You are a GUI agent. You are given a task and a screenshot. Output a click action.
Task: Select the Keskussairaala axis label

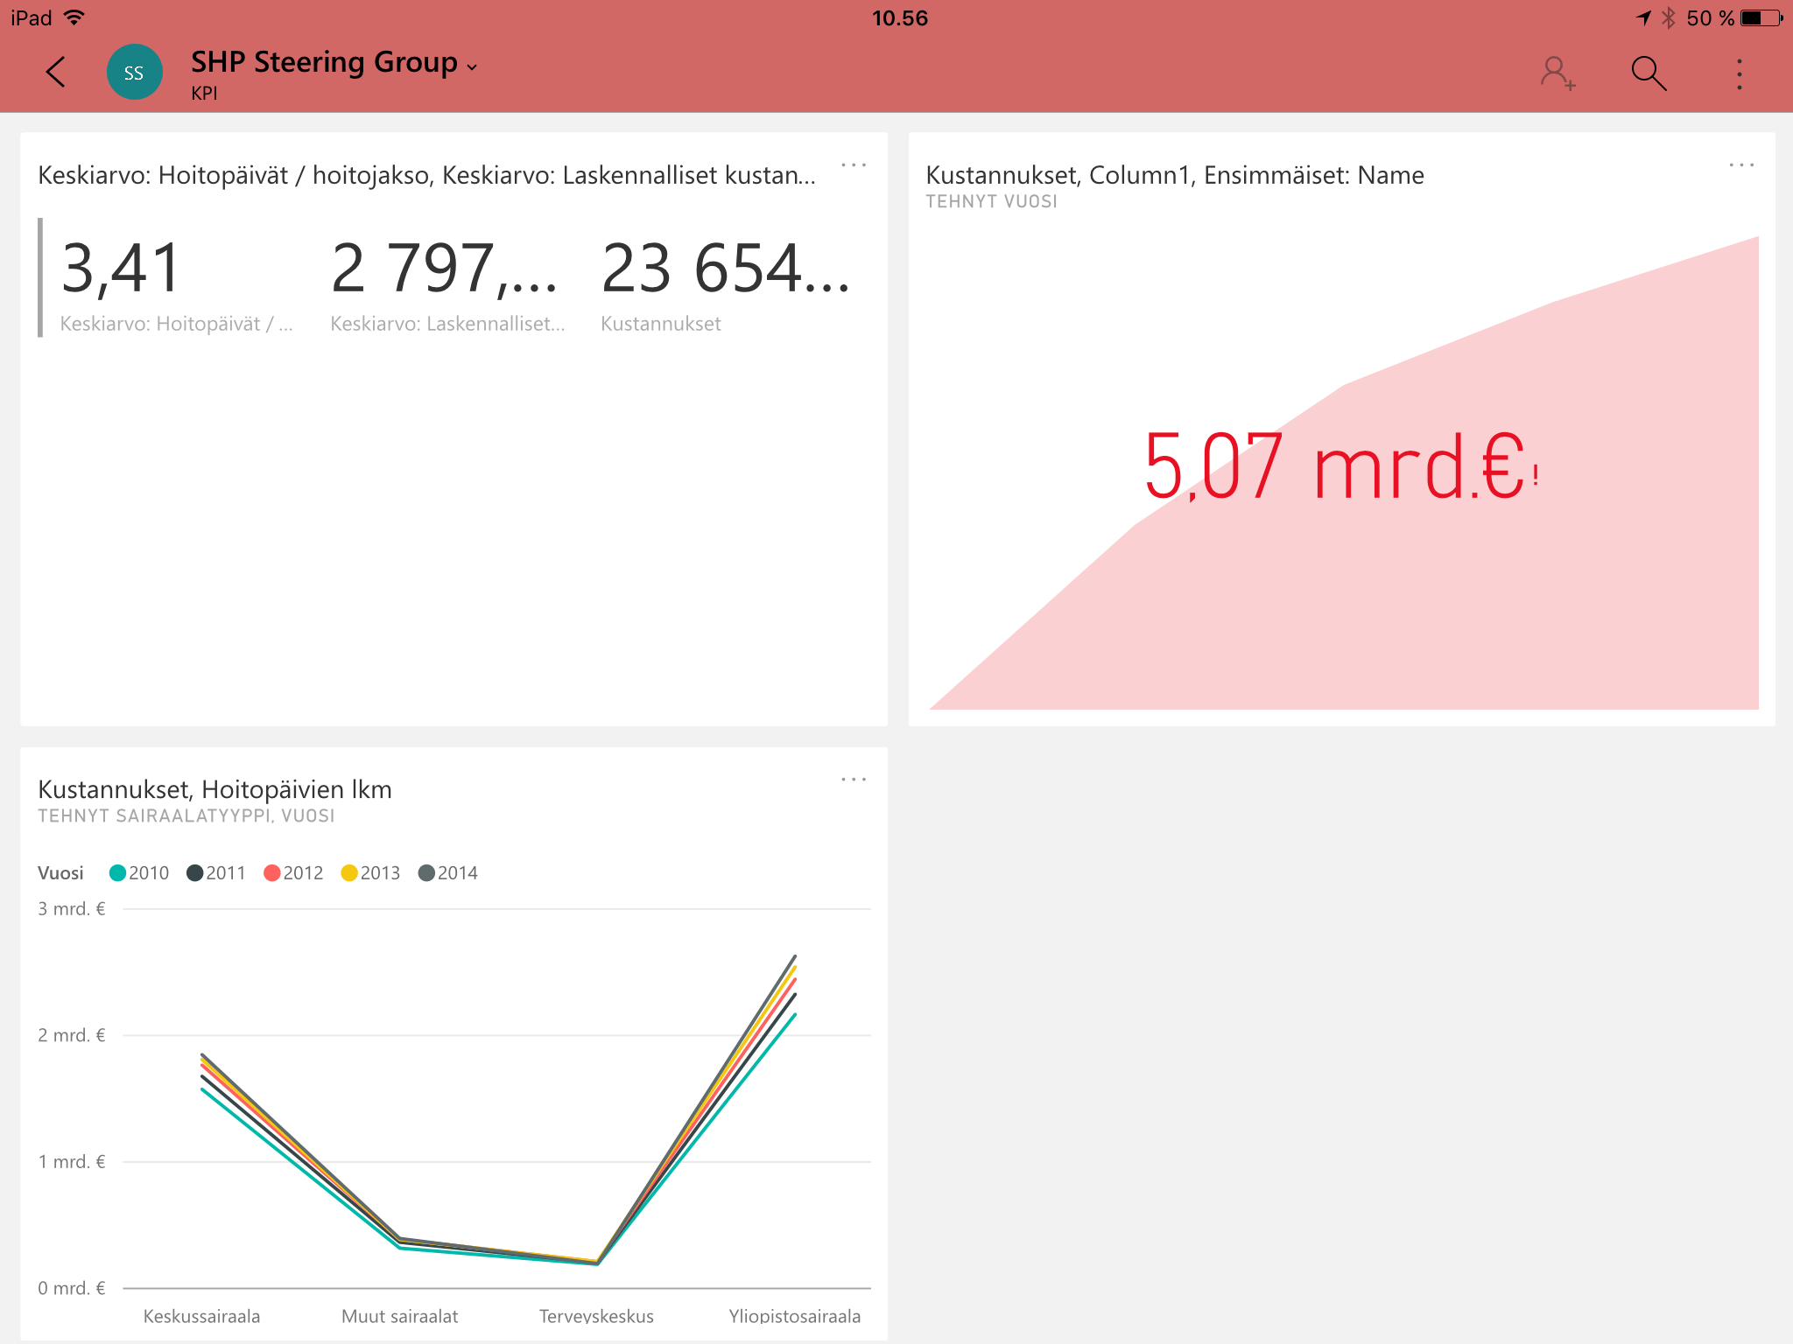(201, 1315)
